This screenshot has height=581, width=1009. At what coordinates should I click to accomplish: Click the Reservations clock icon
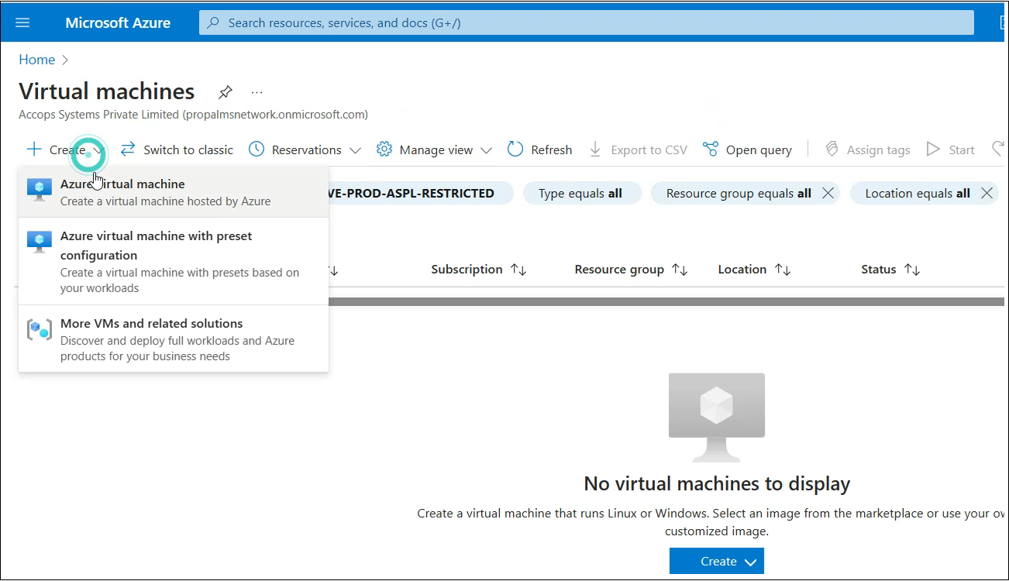click(x=256, y=149)
